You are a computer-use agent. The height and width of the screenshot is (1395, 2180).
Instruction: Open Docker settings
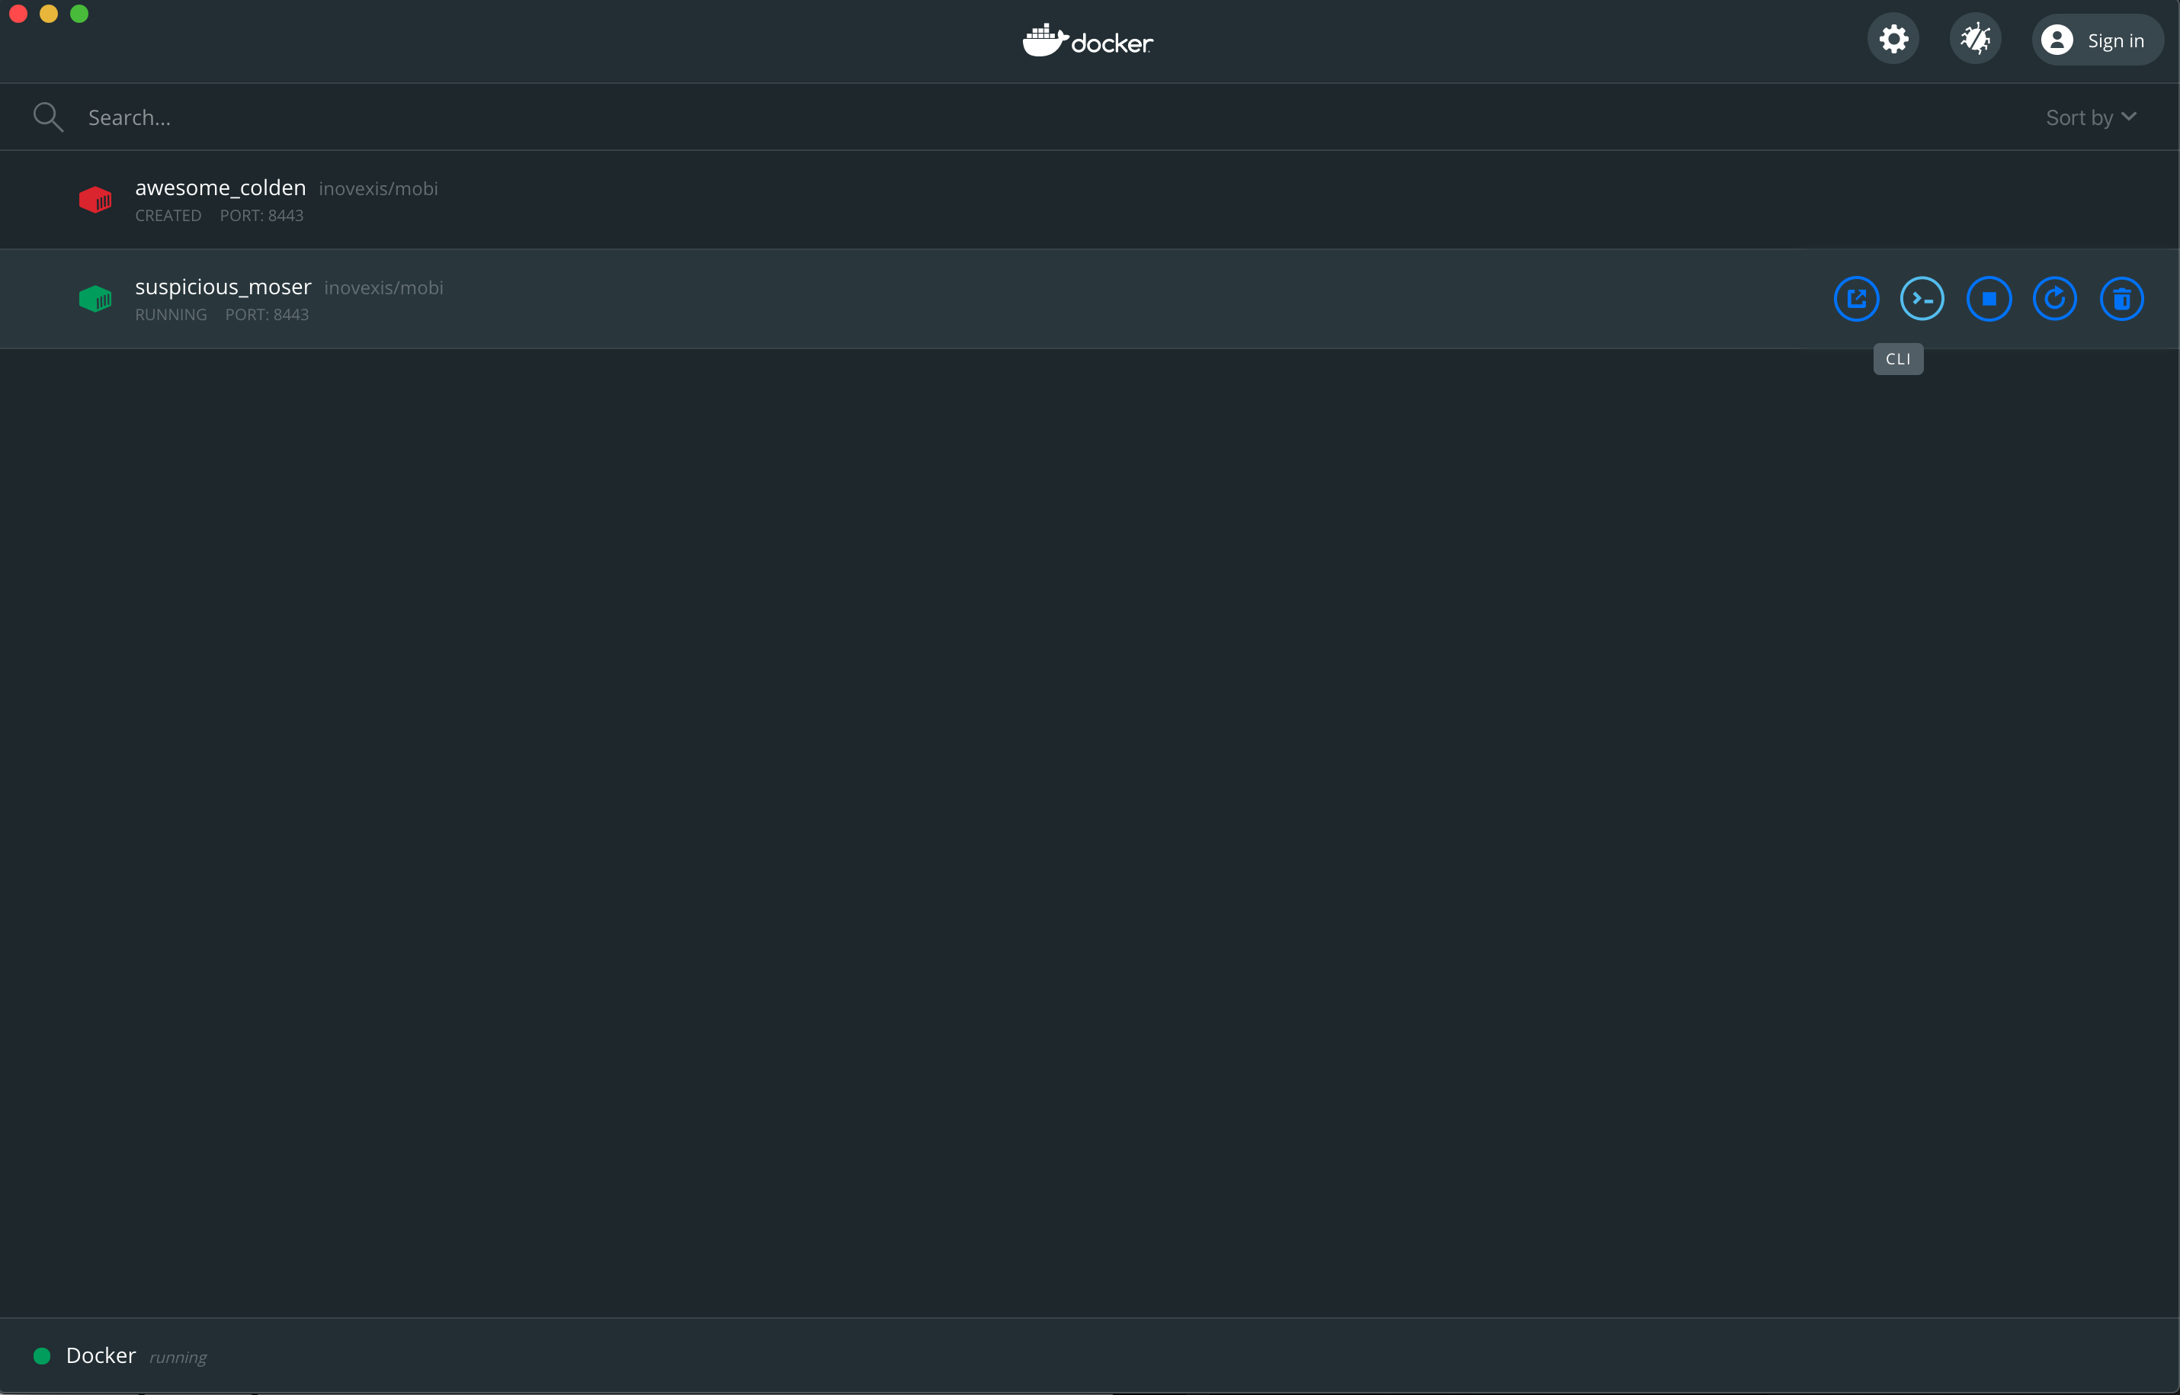point(1893,39)
